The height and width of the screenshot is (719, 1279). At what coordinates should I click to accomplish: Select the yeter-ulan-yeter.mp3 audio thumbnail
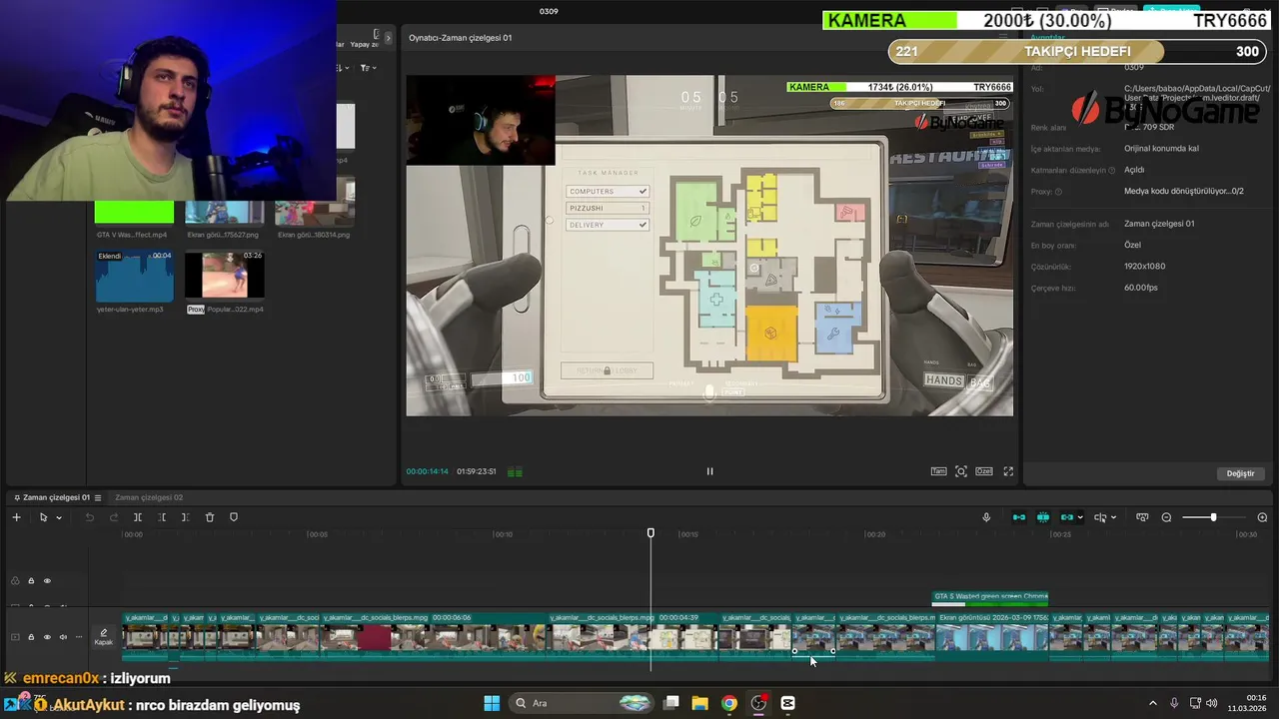[134, 276]
